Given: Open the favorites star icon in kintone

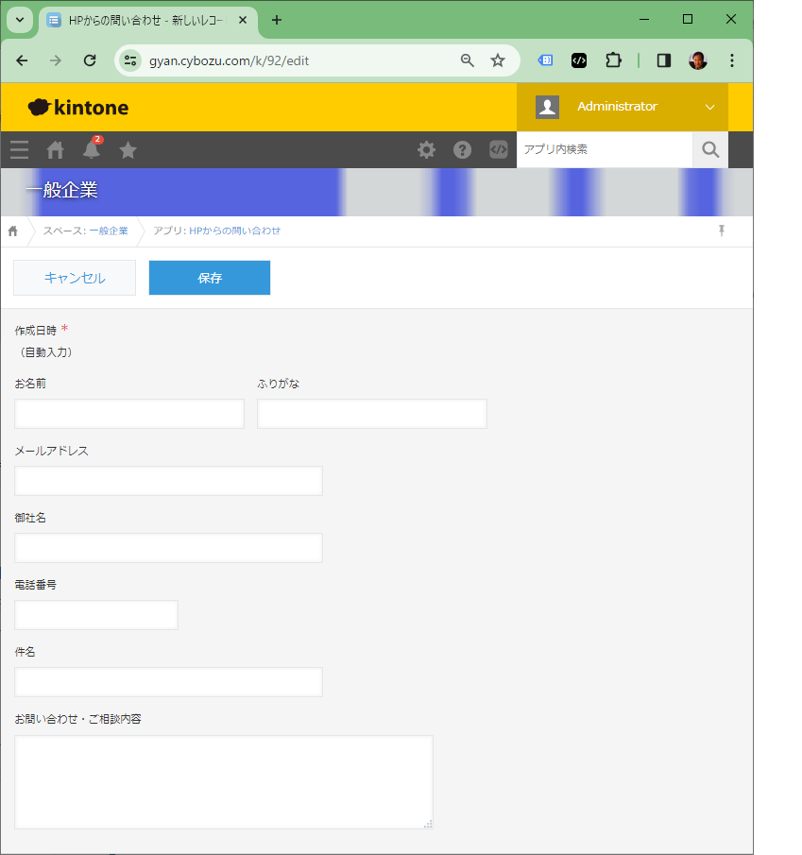Looking at the screenshot, I should 128,149.
